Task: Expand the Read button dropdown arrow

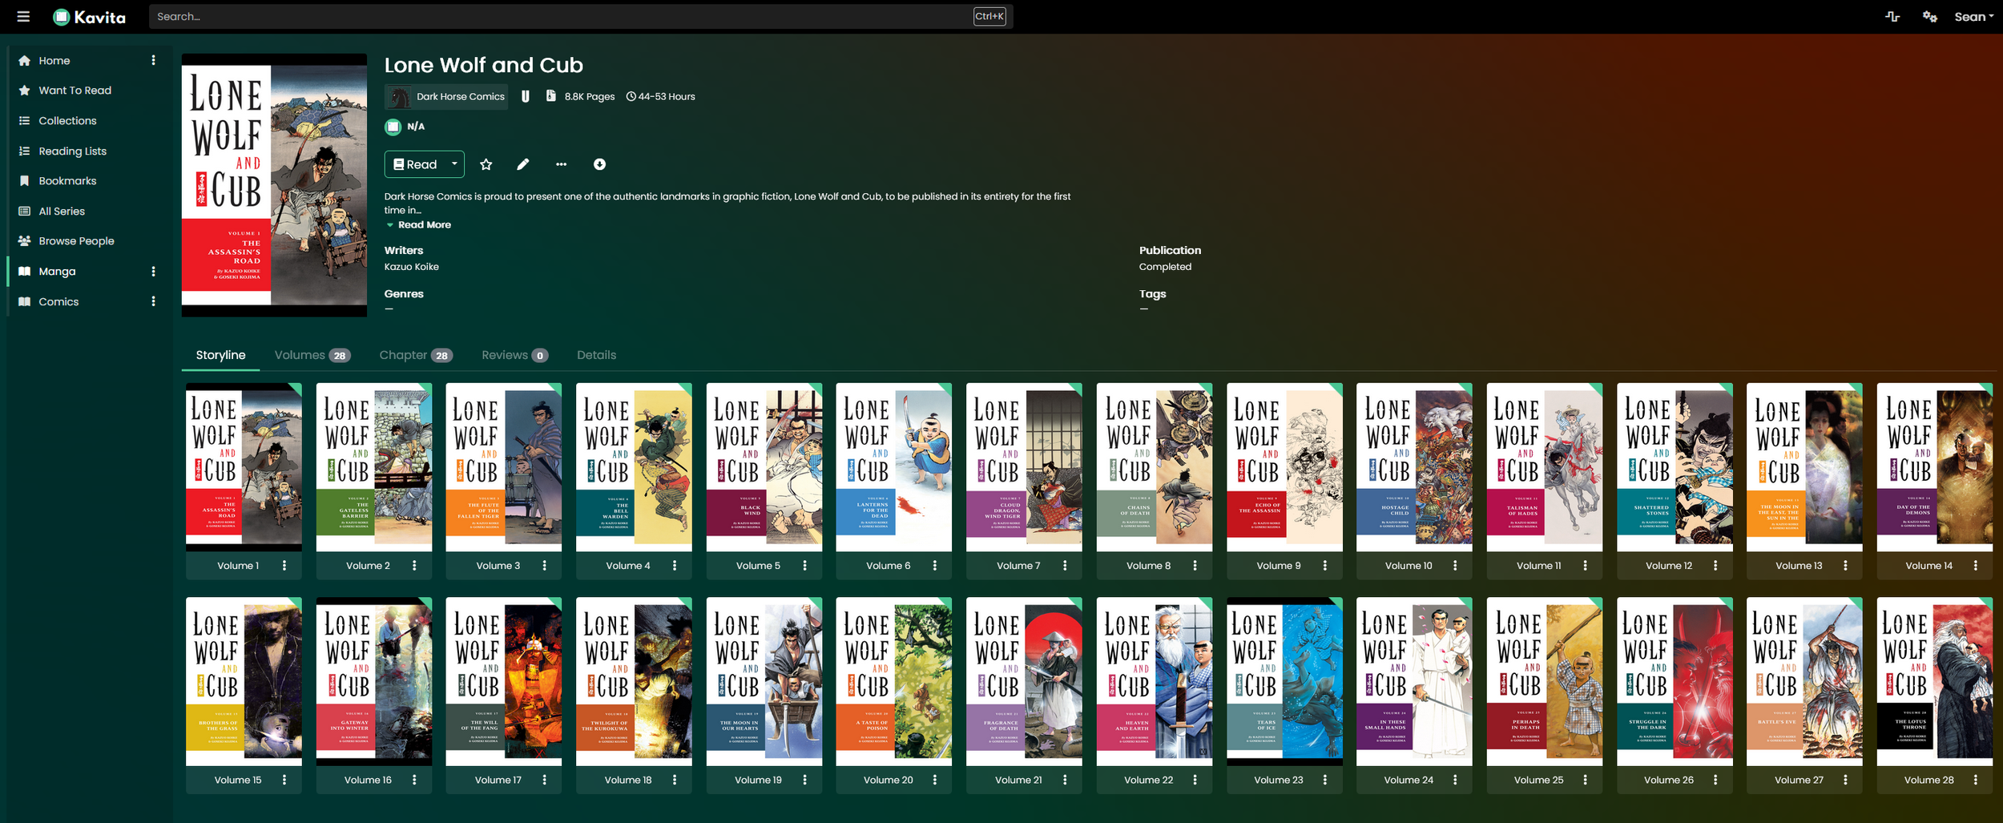Action: point(454,164)
